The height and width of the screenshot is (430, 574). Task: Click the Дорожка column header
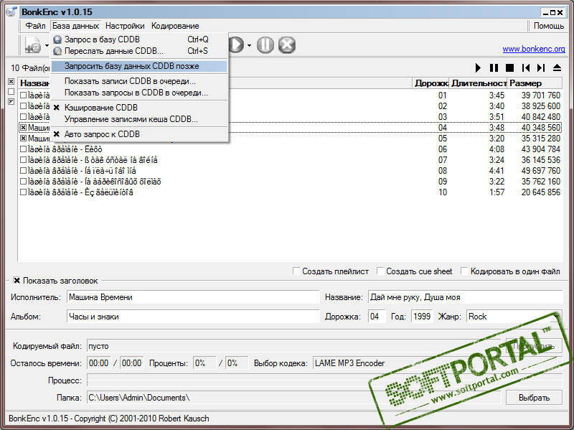click(431, 83)
